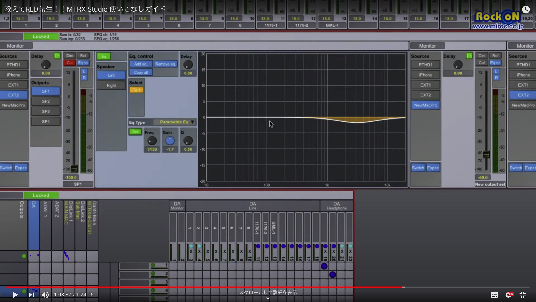This screenshot has width=536, height=302.
Task: Click the routing dot in row 2
Action: pyautogui.click(x=332, y=275)
